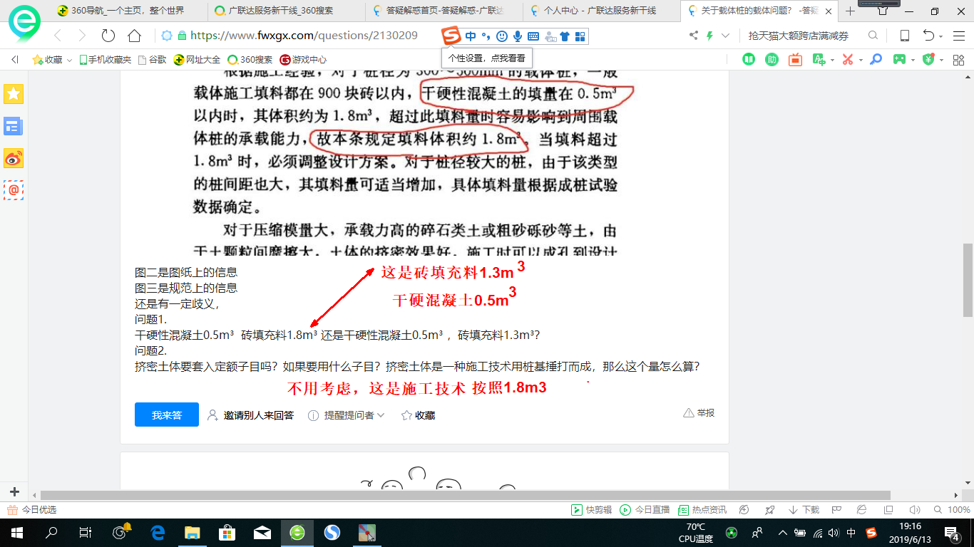Open 今日直播 in status bar
The height and width of the screenshot is (547, 974).
coord(645,510)
